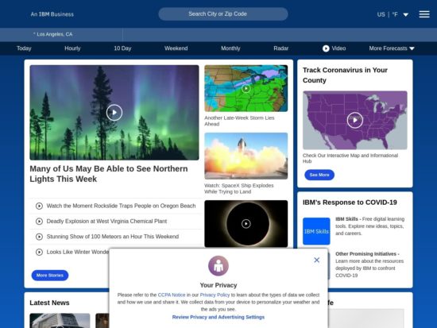Switch to the Hourly forecast tab
Image resolution: width=437 pixels, height=328 pixels.
(72, 48)
